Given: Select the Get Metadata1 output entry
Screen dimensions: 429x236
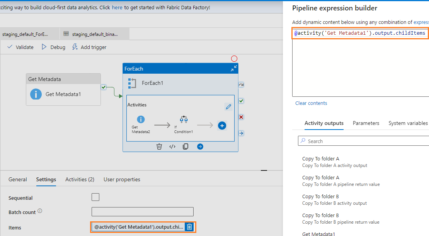Looking at the screenshot, I should (318, 234).
